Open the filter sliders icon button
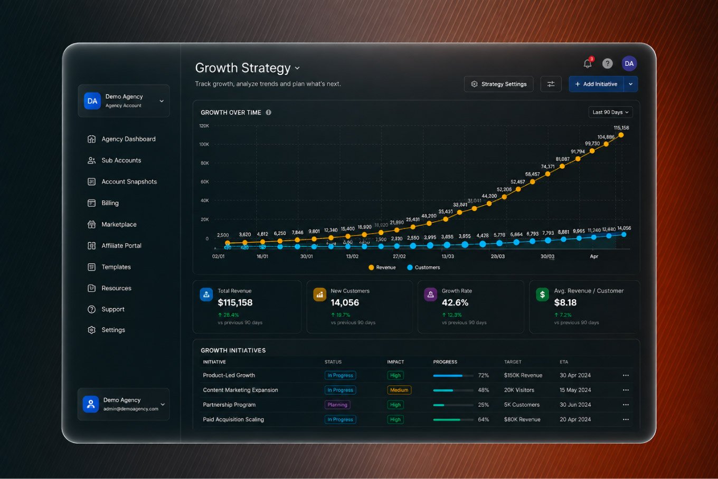Screen dimensions: 718x479 tap(551, 84)
